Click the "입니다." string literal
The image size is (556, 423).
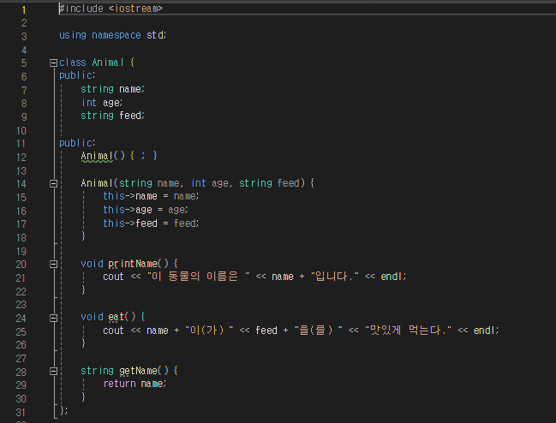[x=335, y=277]
